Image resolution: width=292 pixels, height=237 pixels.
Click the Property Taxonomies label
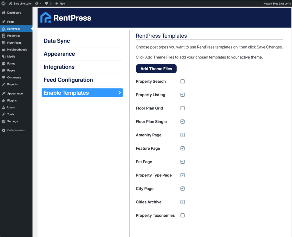pyautogui.click(x=155, y=216)
